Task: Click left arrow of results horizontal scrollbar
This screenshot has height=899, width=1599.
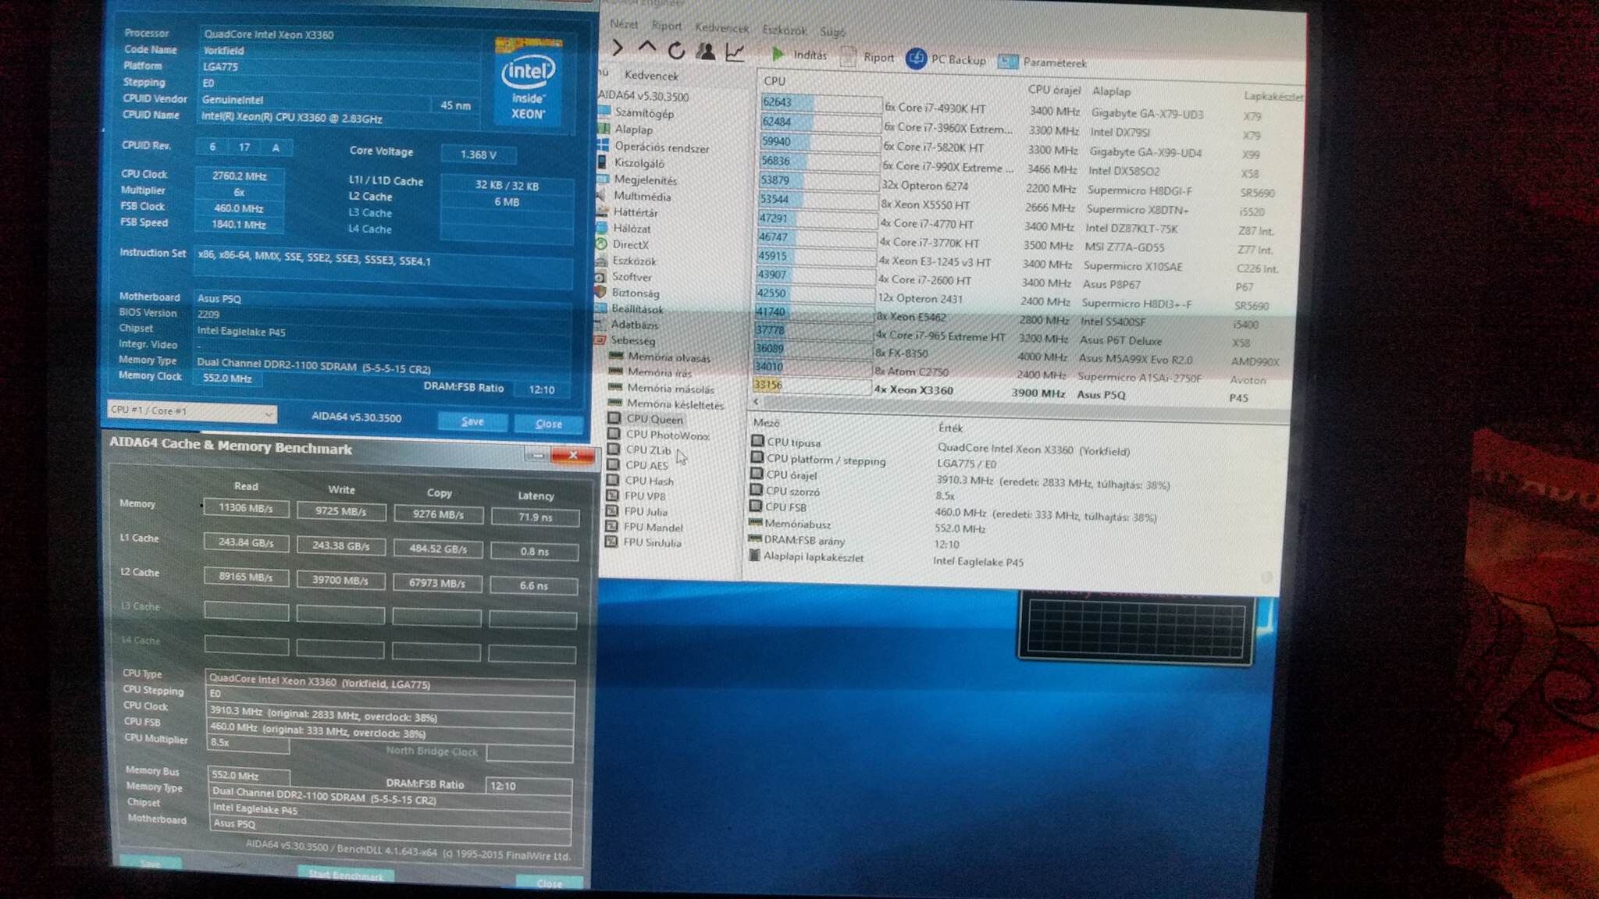Action: tap(755, 401)
